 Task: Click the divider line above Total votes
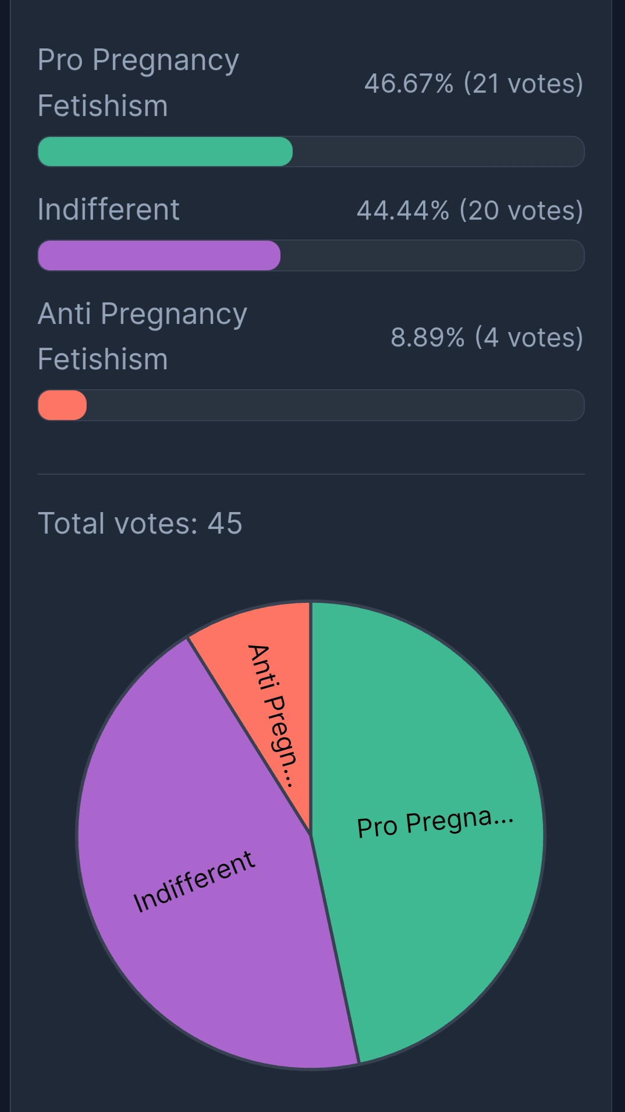[311, 474]
